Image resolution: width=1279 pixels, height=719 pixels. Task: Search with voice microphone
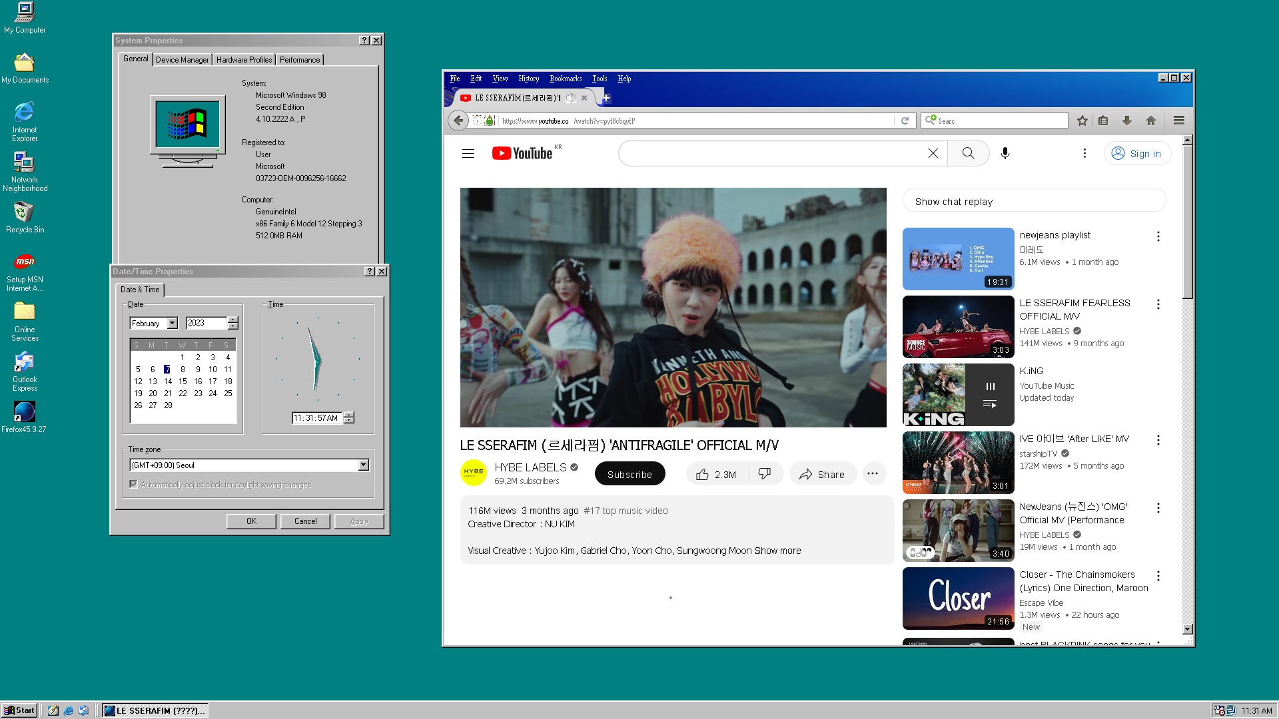(1005, 153)
